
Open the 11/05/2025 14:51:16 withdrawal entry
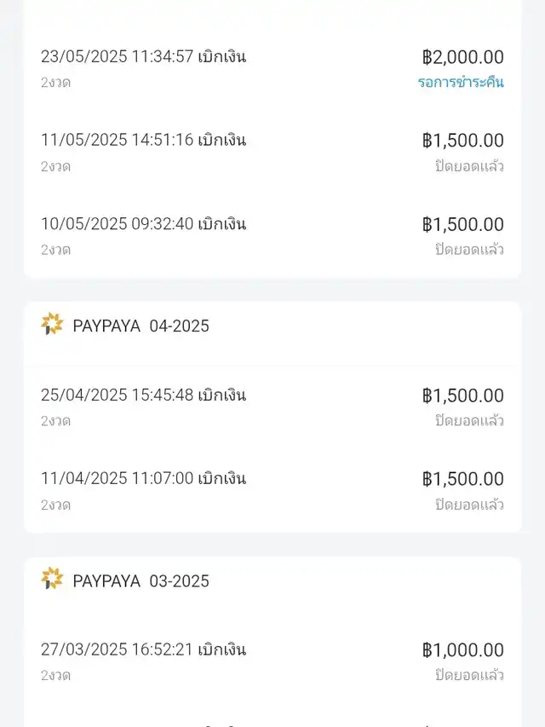pos(143,141)
